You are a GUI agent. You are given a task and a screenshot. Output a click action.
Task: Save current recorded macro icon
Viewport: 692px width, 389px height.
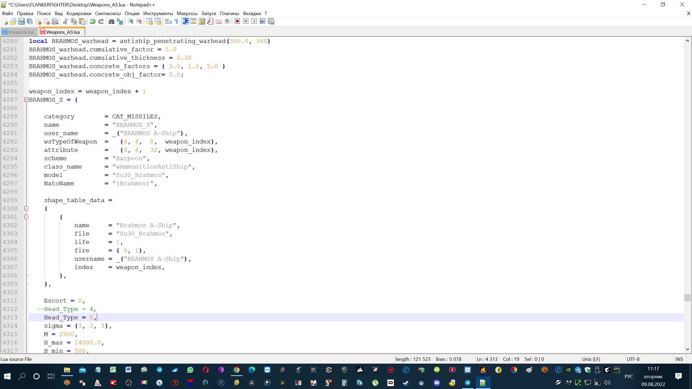pos(271,21)
